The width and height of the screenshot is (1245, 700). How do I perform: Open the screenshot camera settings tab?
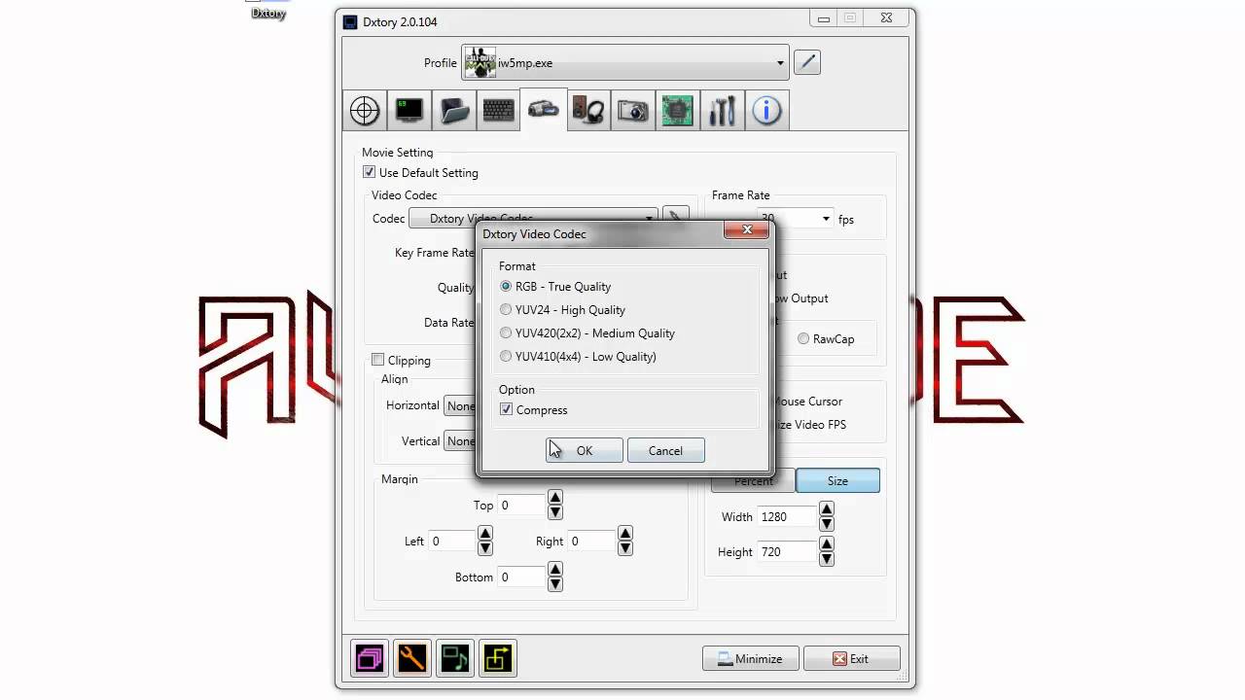(633, 111)
